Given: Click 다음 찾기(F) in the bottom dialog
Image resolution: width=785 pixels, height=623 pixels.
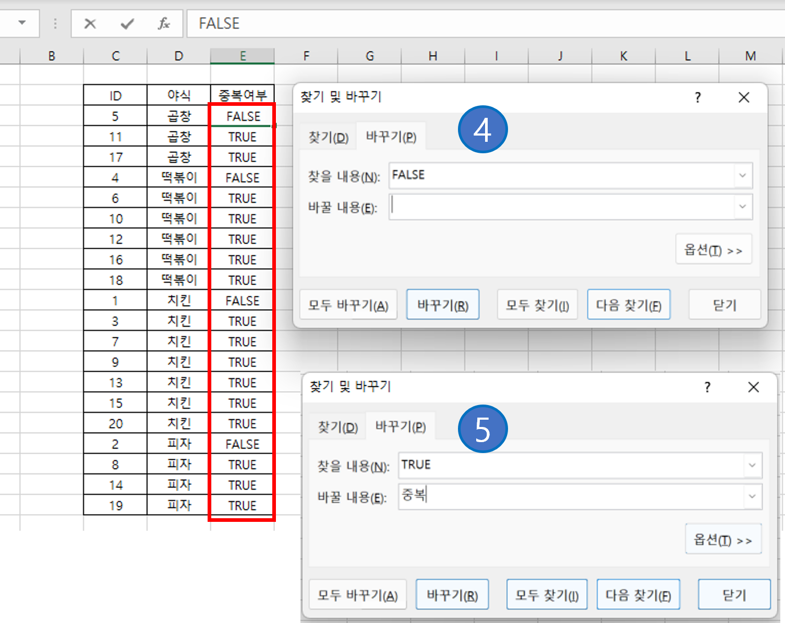Looking at the screenshot, I should 637,594.
